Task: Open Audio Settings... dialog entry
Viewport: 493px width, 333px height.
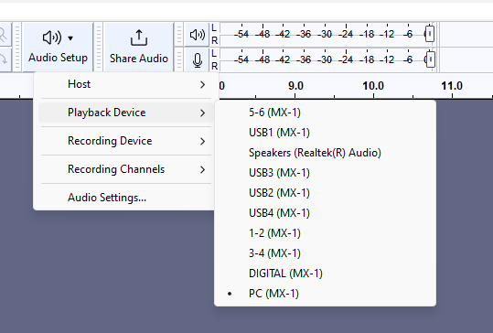Action: point(126,198)
